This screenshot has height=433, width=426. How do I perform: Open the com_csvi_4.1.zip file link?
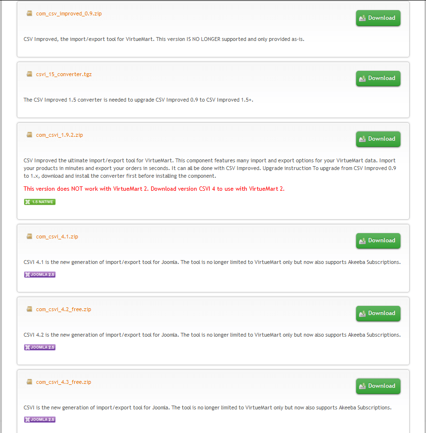tap(57, 236)
